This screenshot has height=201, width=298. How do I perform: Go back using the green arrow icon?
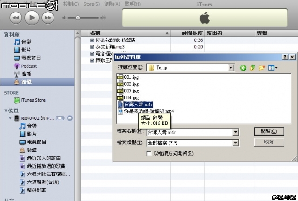pos(243,68)
